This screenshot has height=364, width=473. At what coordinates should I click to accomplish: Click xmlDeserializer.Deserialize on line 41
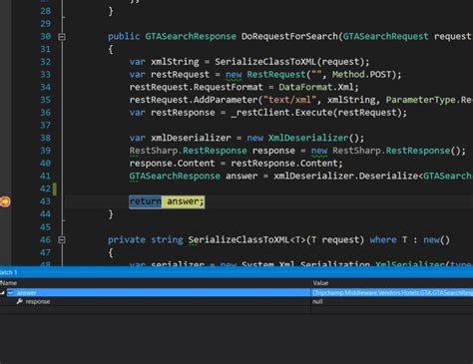pos(345,176)
